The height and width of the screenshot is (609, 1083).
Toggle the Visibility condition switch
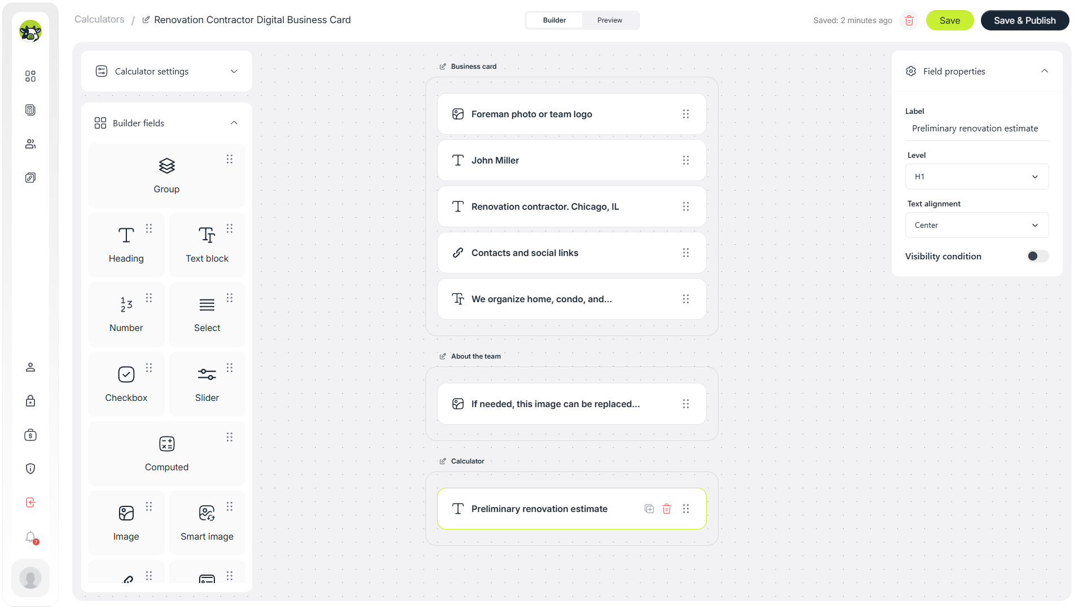(x=1037, y=256)
